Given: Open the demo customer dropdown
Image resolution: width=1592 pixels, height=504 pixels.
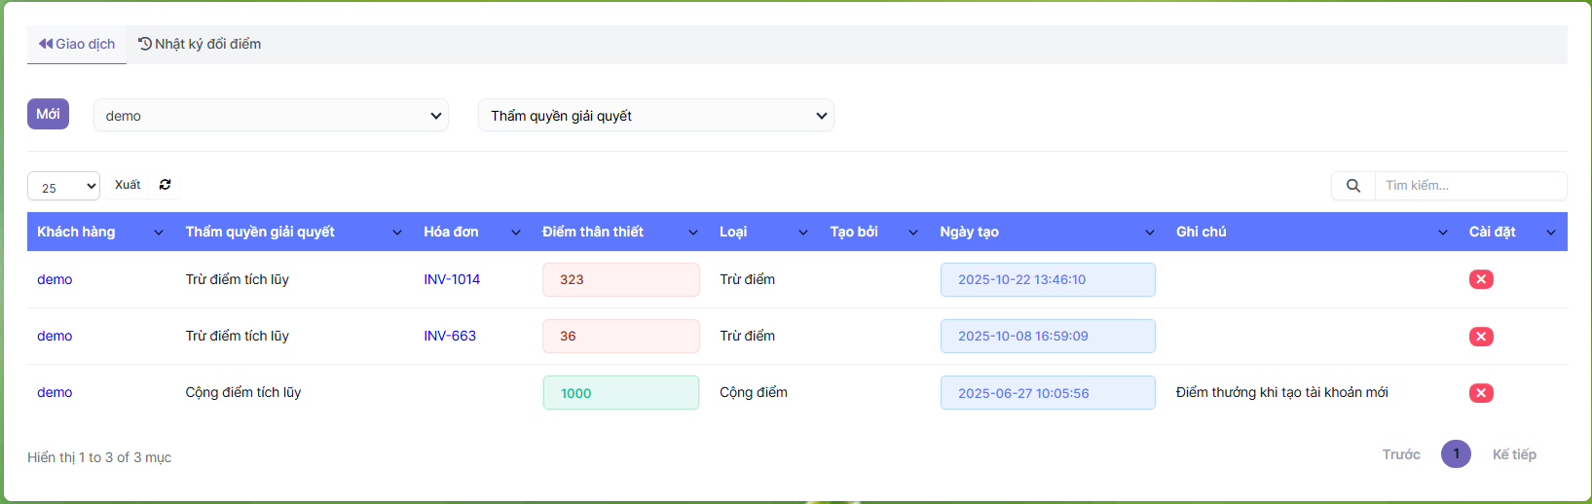Looking at the screenshot, I should (x=271, y=116).
